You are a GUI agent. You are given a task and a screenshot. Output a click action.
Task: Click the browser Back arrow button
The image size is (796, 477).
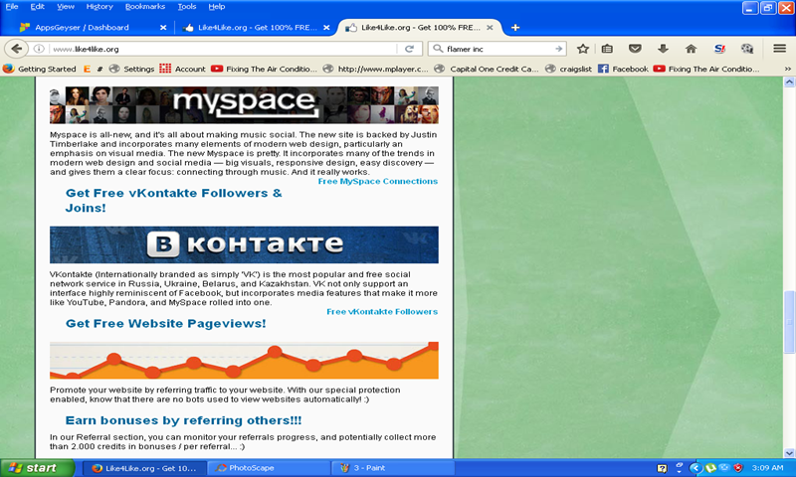pyautogui.click(x=16, y=49)
